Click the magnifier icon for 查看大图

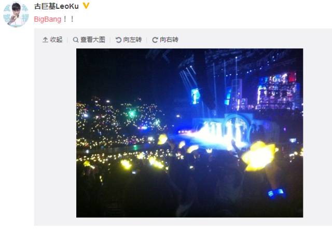click(76, 39)
